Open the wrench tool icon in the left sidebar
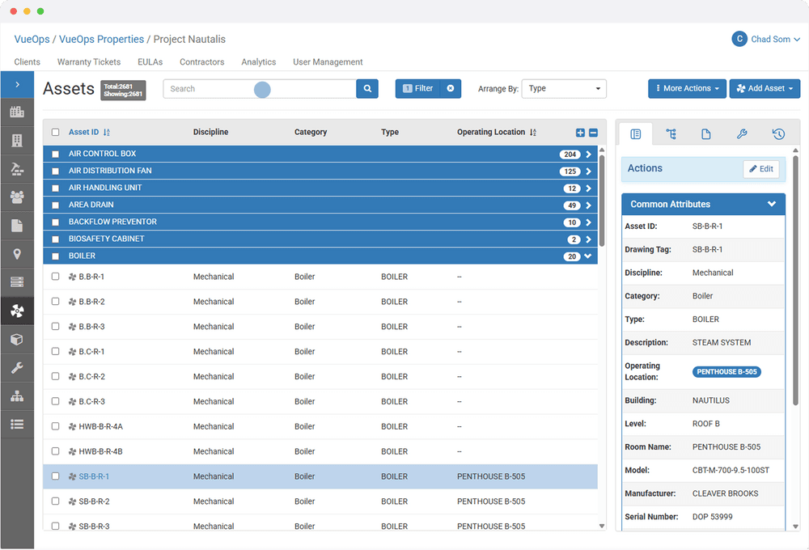 [x=17, y=367]
